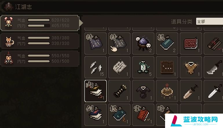223x128 pixels.
Task: Select the 内 internal skill manual item
Action: 96,91
